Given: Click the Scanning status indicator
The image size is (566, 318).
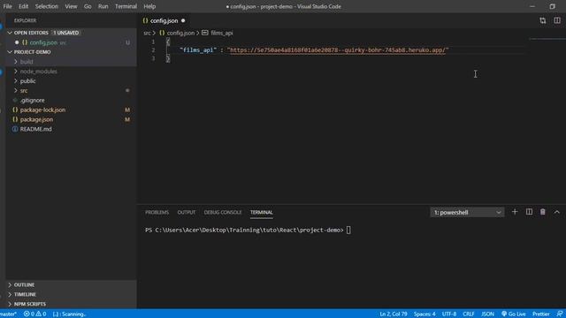Looking at the screenshot, I should coord(69,314).
